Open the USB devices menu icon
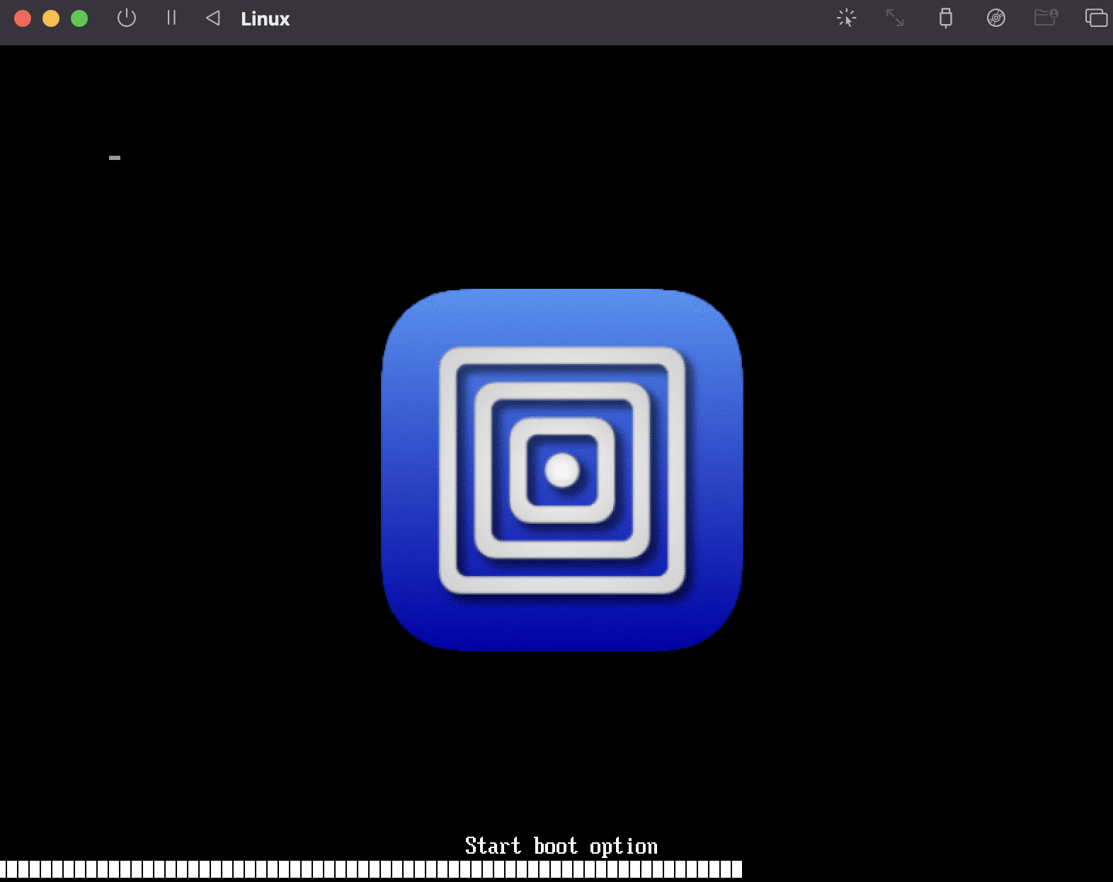Screen dimensions: 1113x882 coord(945,18)
